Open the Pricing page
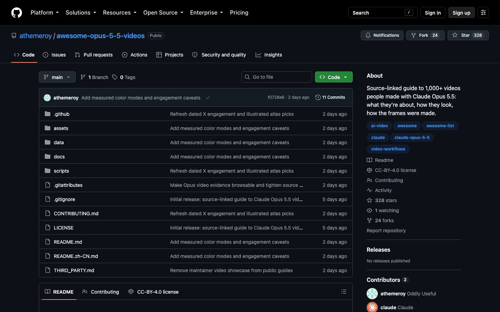 point(239,12)
